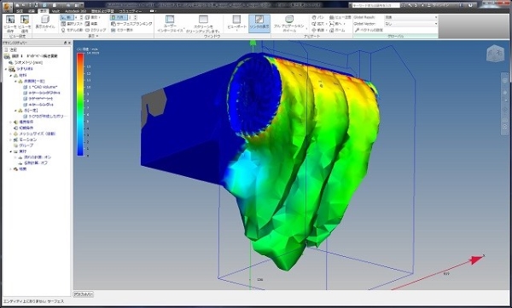Image resolution: width=512 pixels, height=308 pixels.
Task: Open the display style cube icon
Action: [x=45, y=20]
